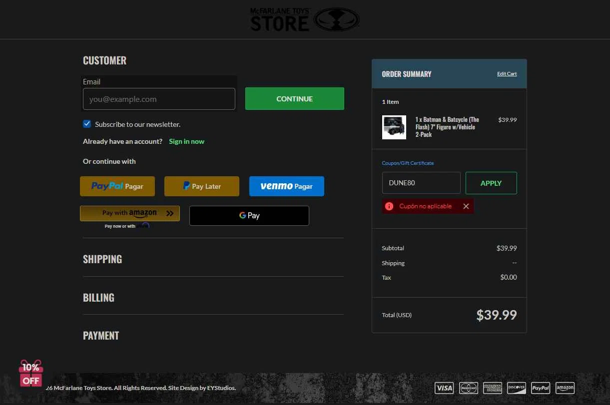Click the '1 Item' text

tap(390, 102)
